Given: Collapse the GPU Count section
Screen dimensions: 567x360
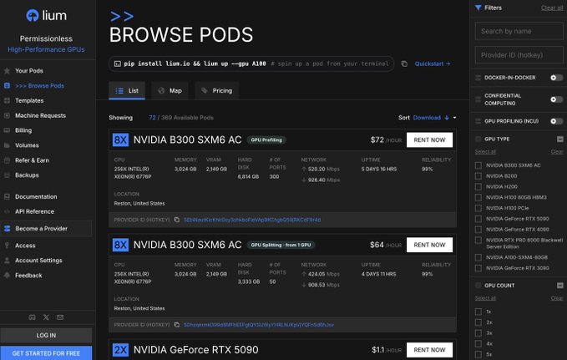Looking at the screenshot, I should click(x=559, y=286).
